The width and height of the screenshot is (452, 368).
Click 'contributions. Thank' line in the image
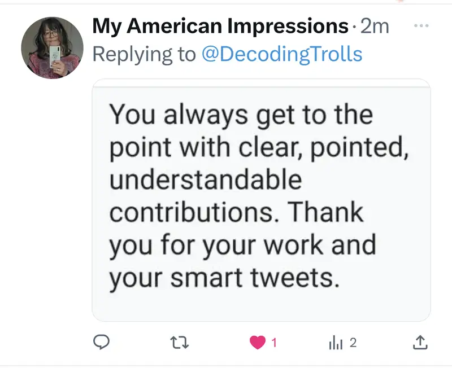coord(236,213)
